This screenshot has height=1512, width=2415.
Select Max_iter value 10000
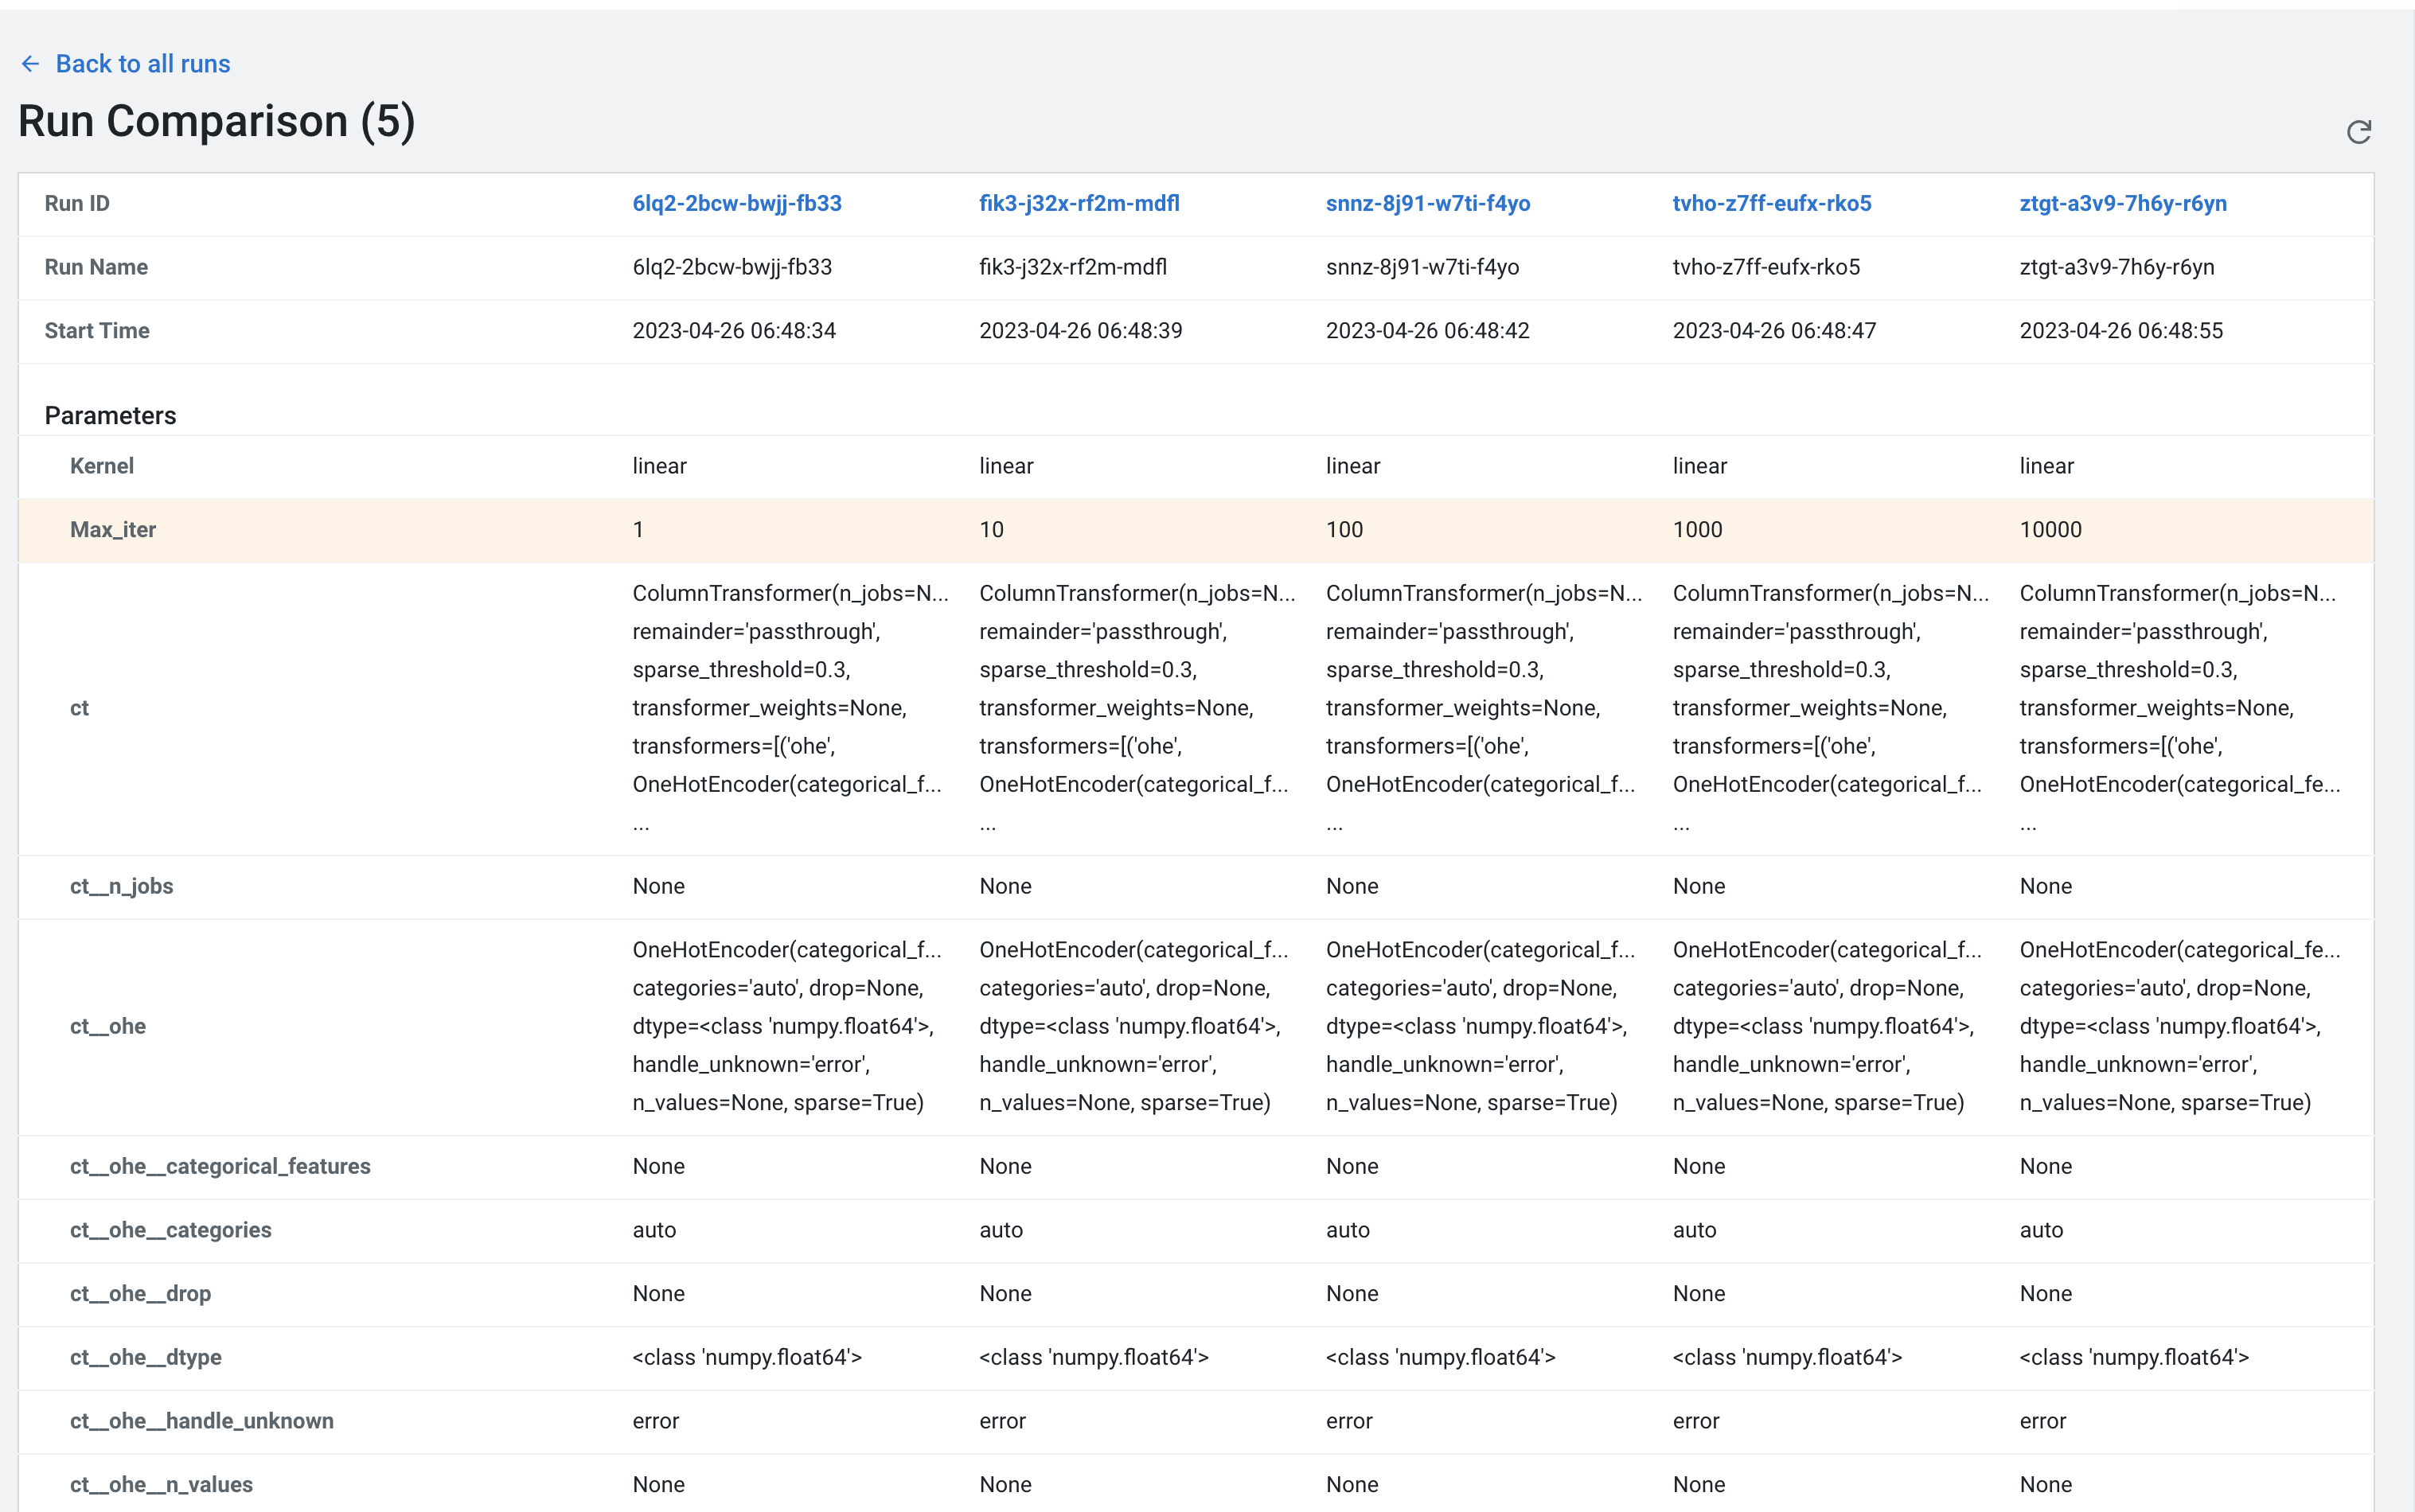point(2050,529)
